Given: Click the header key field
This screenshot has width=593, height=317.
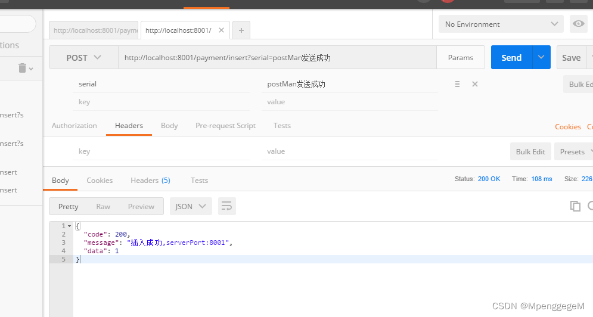Looking at the screenshot, I should [x=161, y=151].
